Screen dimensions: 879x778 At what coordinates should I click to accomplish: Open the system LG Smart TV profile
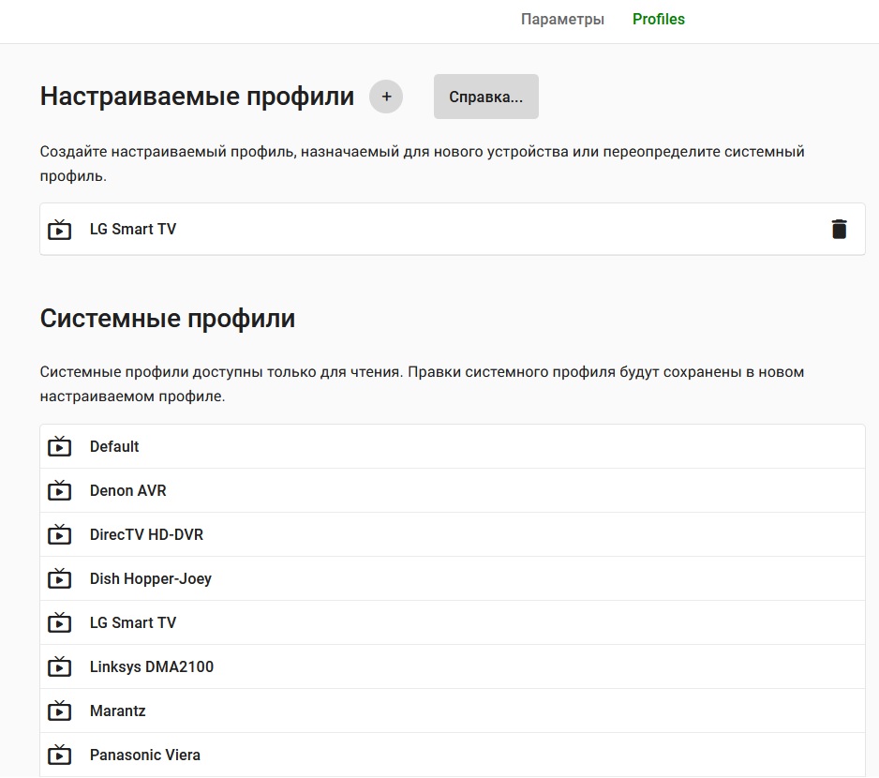[x=133, y=622]
